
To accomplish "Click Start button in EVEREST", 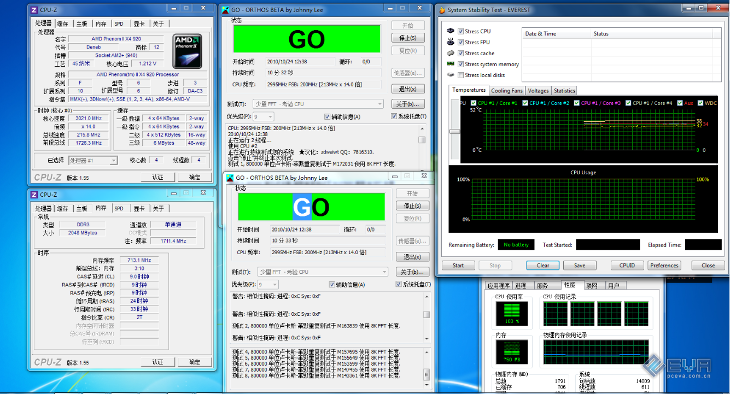I will pyautogui.click(x=458, y=266).
